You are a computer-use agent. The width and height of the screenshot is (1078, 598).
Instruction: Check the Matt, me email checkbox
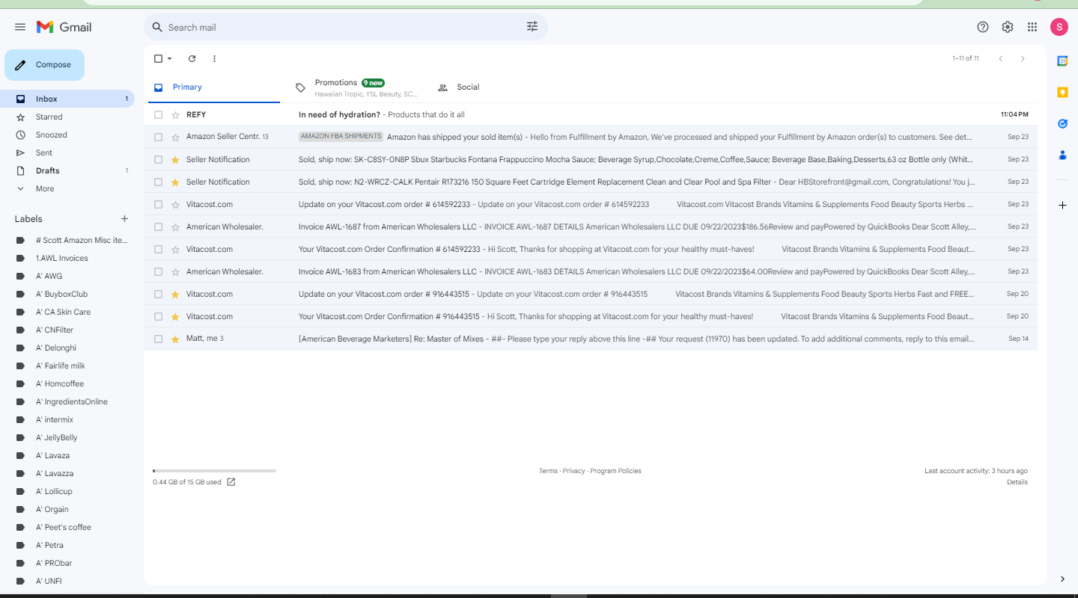[158, 339]
